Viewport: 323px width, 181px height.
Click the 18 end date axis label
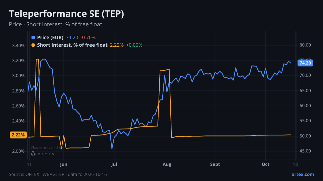(295, 164)
